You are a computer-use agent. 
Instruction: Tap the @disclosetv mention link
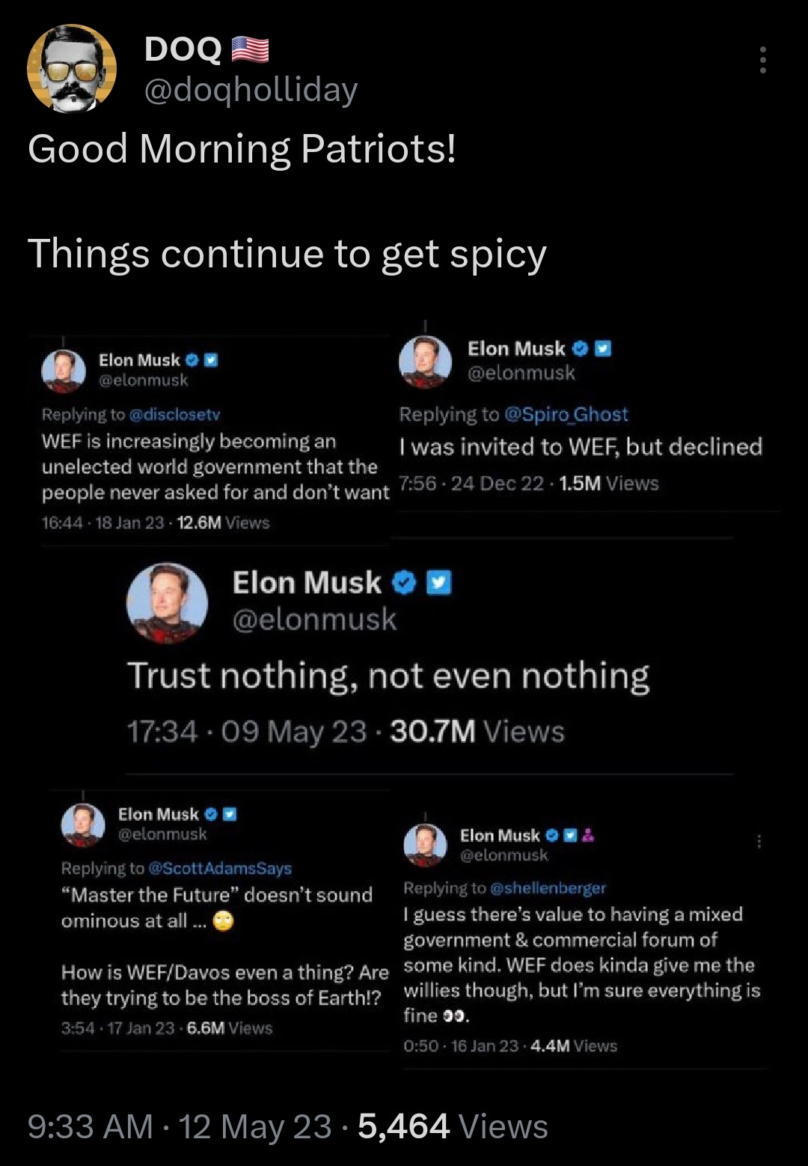[x=174, y=414]
